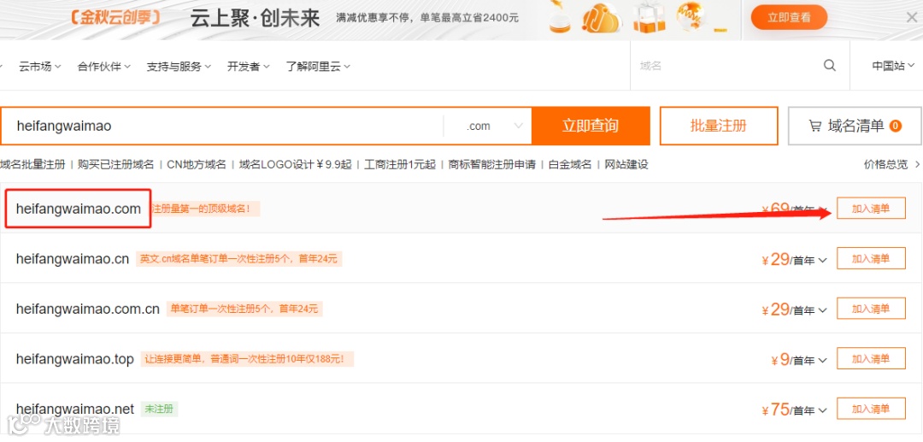Viewport: 923px width, 442px height.
Task: Click the heifangwaimao.com domain name
Action: pyautogui.click(x=79, y=209)
